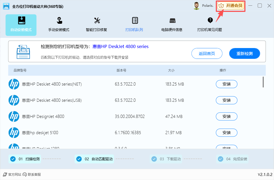Open 智能打印修复 repair tools
The width and height of the screenshot is (274, 180).
click(x=96, y=25)
